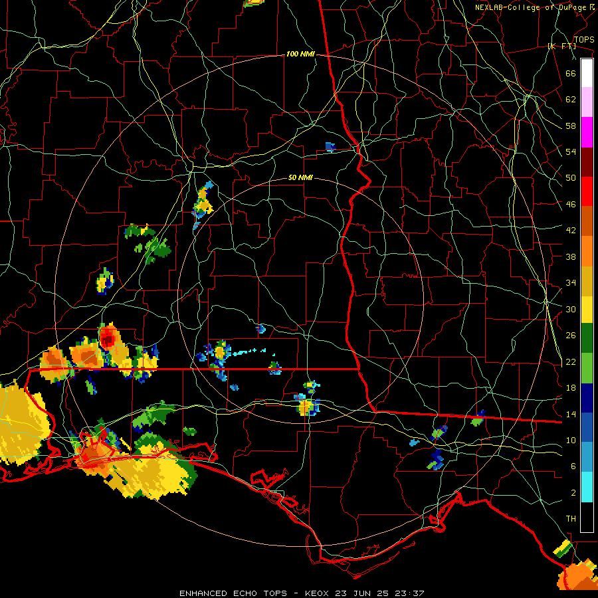Screen dimensions: 598x598
Task: Click the '23 JUN 25' date text
Action: [361, 593]
